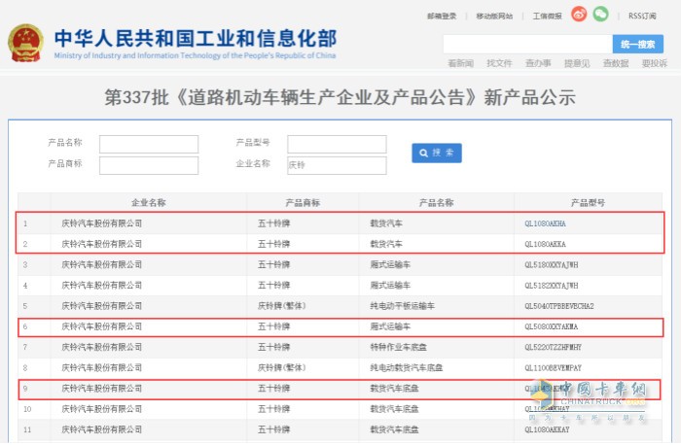The height and width of the screenshot is (445, 681).
Task: Click the 产品型号 column header
Action: coord(588,202)
